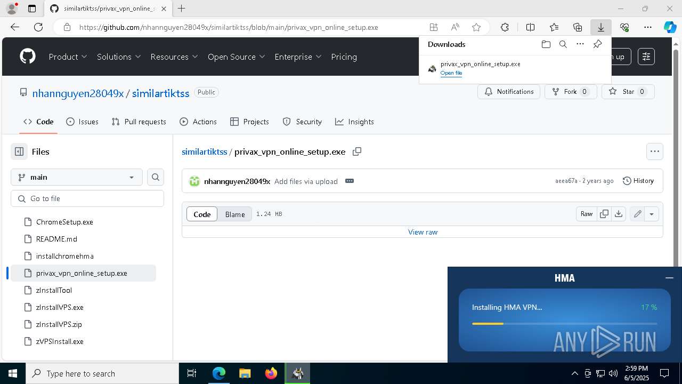
Task: Toggle split screen icon
Action: click(530, 27)
